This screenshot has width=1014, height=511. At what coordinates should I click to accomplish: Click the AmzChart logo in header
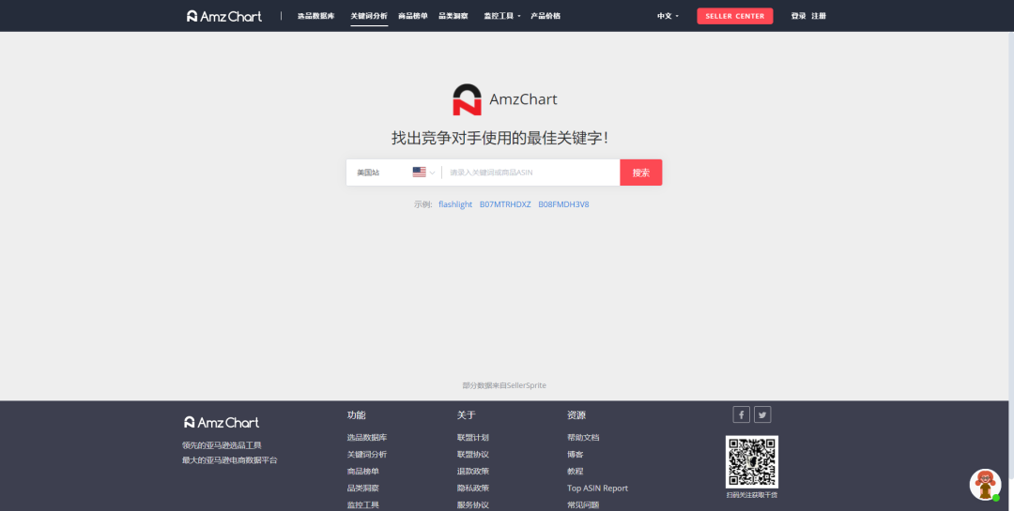(223, 16)
